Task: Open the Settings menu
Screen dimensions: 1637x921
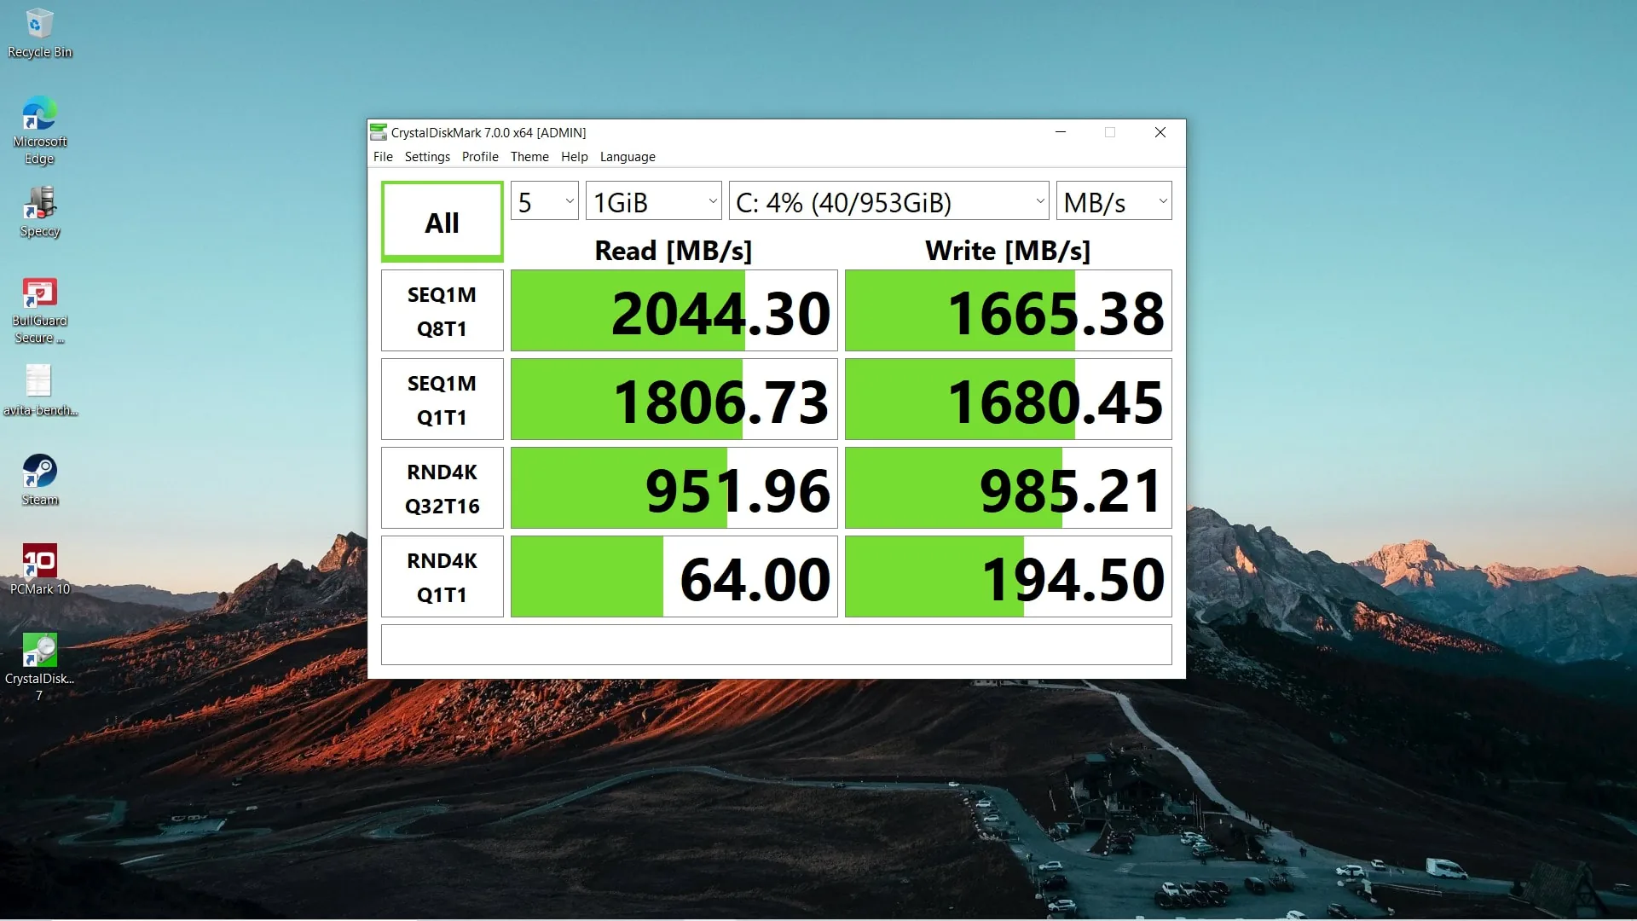Action: [427, 157]
